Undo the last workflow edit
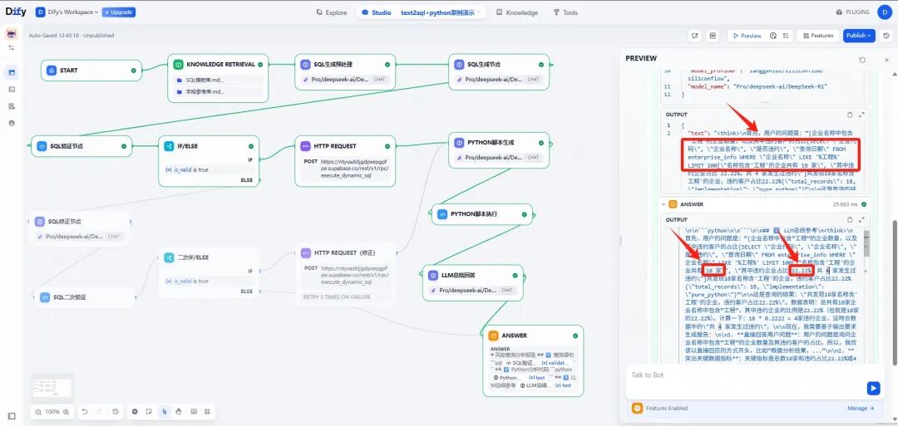Viewport: 898px width, 426px height. pyautogui.click(x=85, y=412)
